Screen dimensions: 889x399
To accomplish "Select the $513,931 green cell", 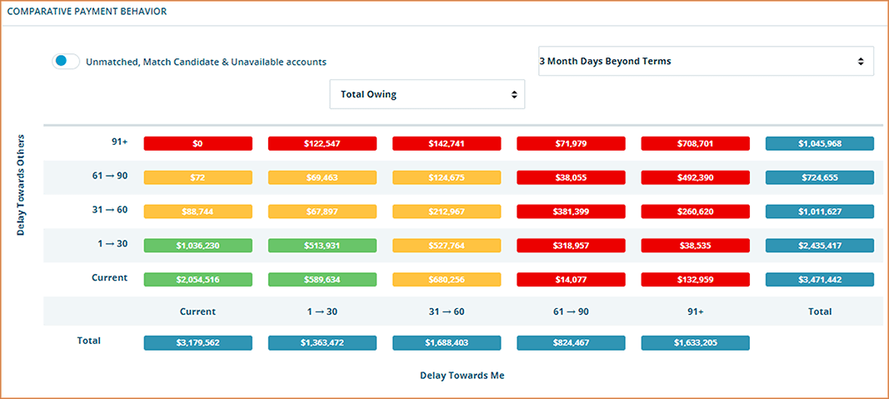I will (322, 246).
